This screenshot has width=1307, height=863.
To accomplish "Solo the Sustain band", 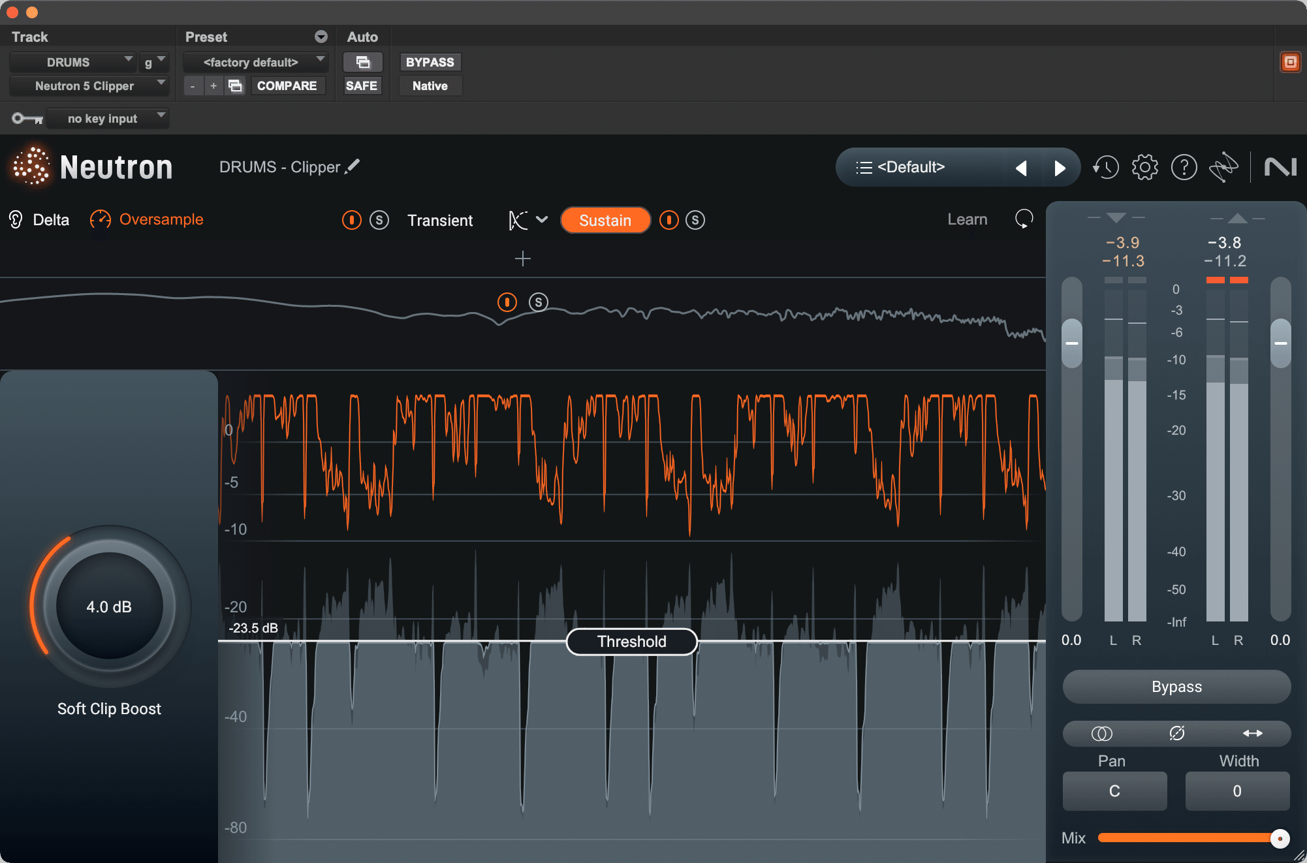I will click(695, 221).
